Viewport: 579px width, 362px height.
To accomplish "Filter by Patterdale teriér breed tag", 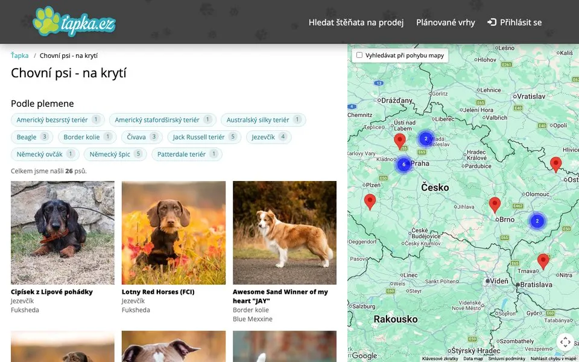I will pos(187,154).
